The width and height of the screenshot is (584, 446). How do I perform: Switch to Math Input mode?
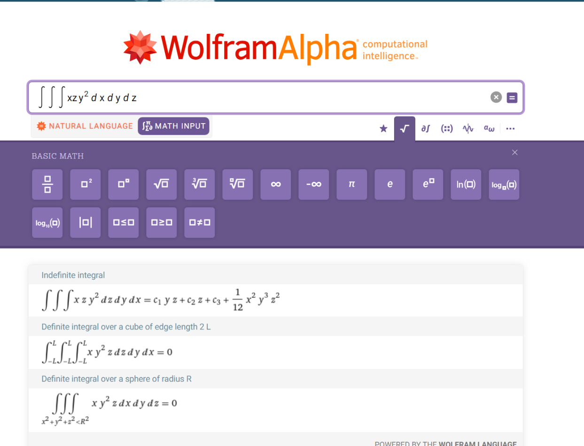(x=173, y=126)
